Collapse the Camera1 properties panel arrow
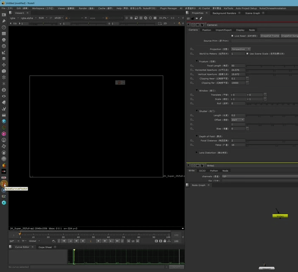The image size is (298, 272). pos(188,25)
